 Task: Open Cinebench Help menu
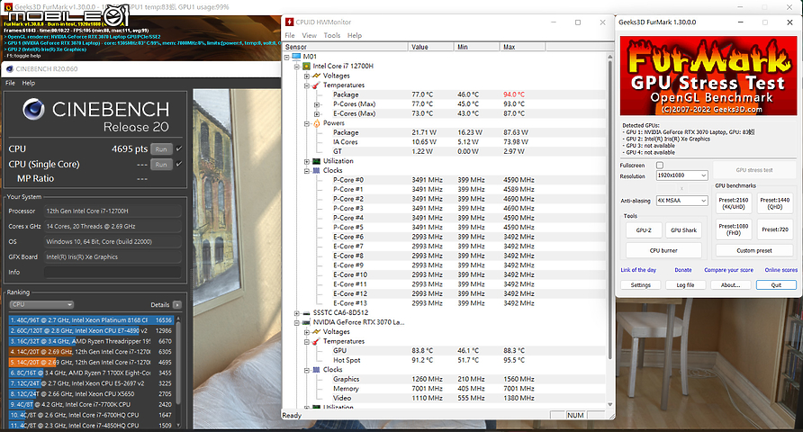(x=29, y=83)
